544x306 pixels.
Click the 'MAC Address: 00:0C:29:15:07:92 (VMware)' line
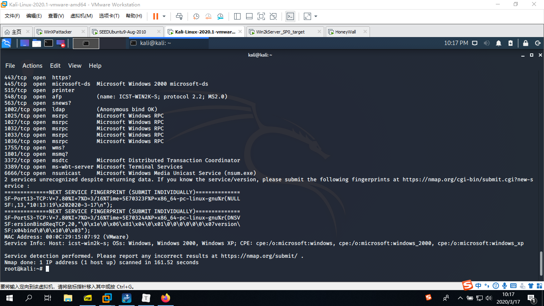[x=67, y=237]
